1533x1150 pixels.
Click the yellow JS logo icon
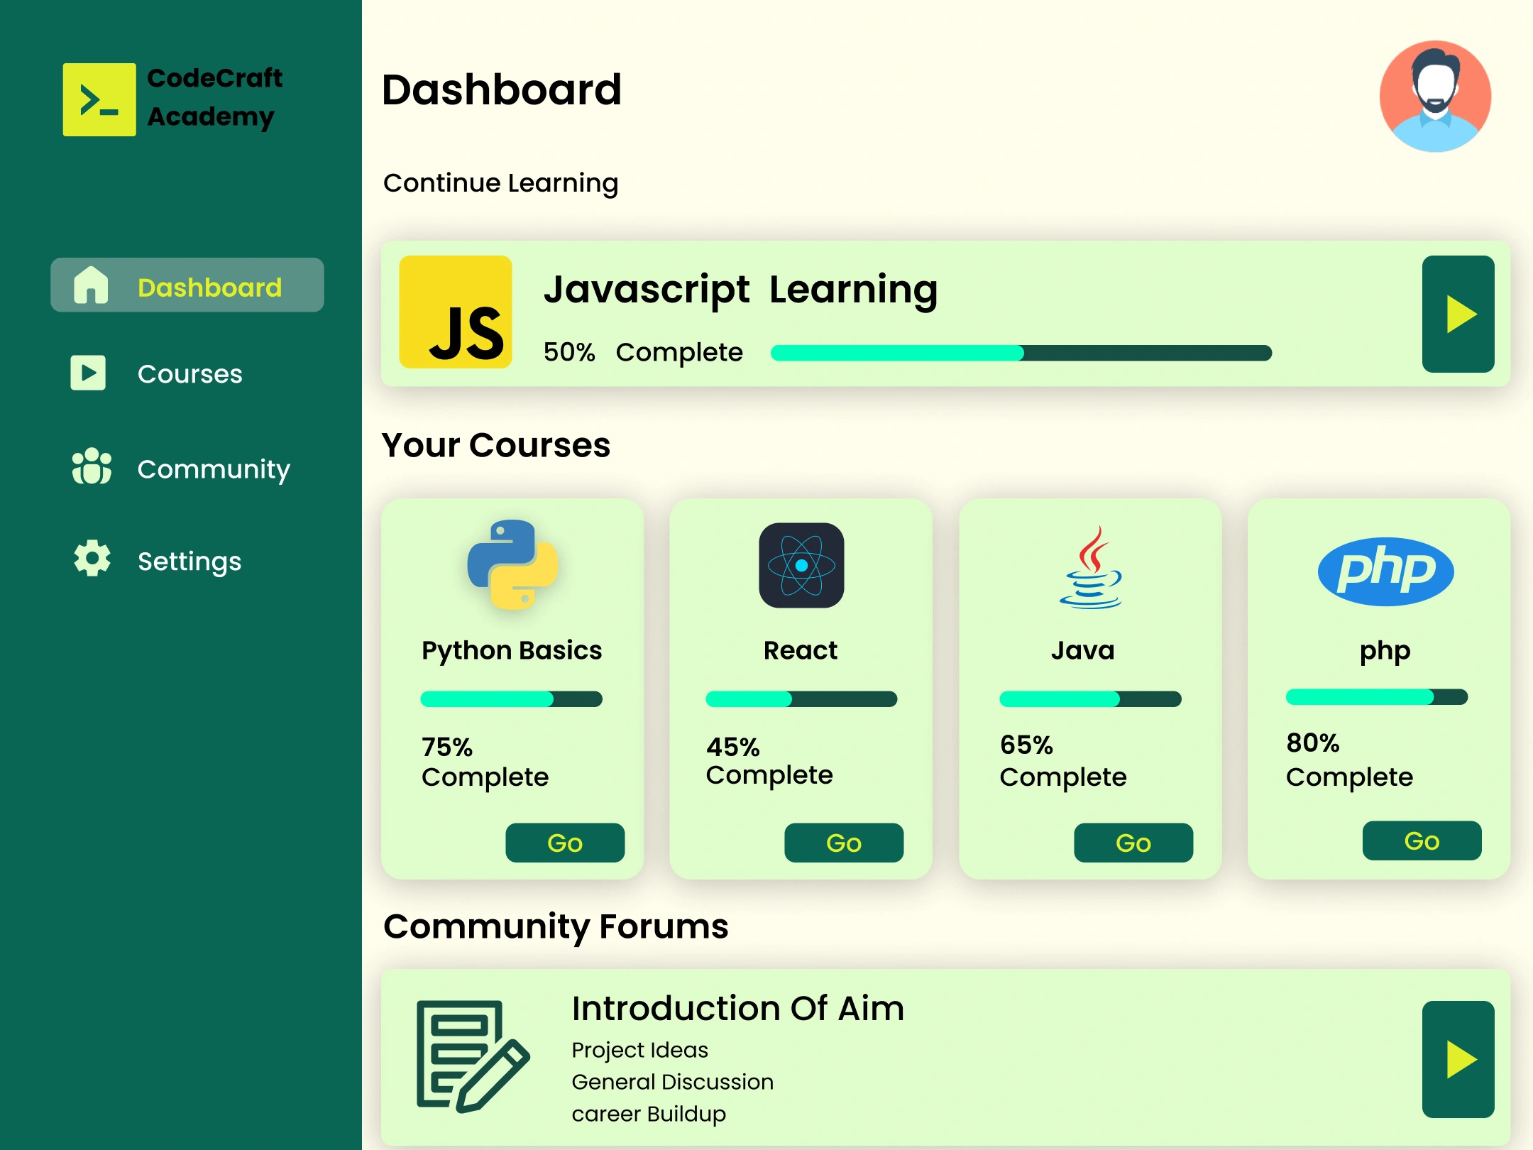456,312
